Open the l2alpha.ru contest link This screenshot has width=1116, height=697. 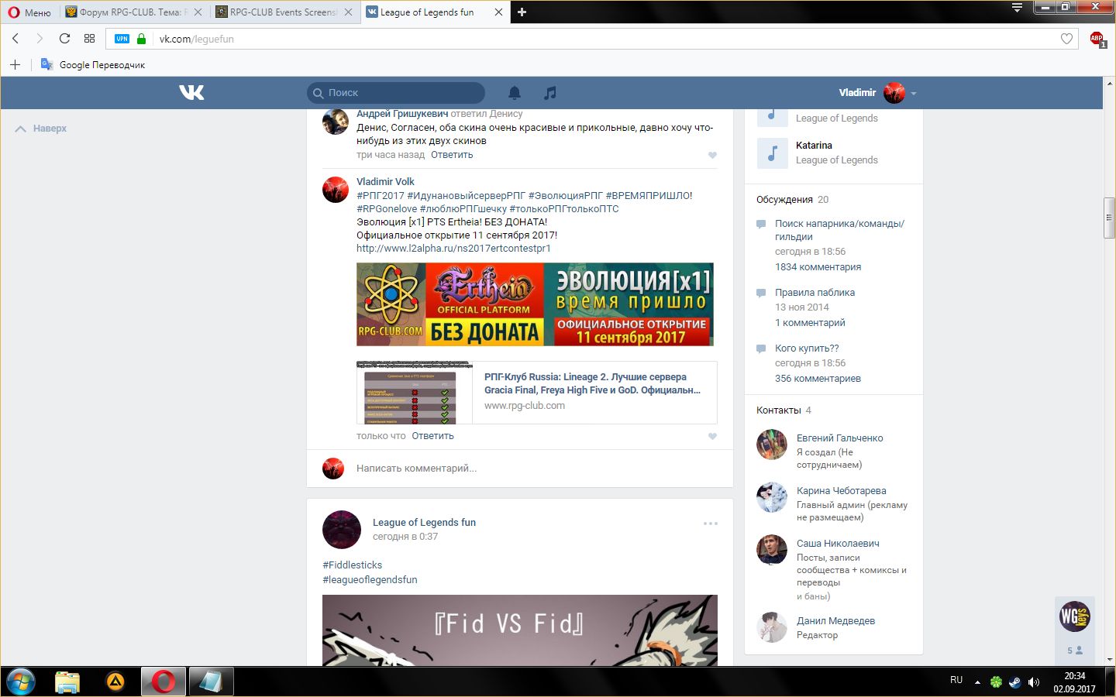(453, 249)
